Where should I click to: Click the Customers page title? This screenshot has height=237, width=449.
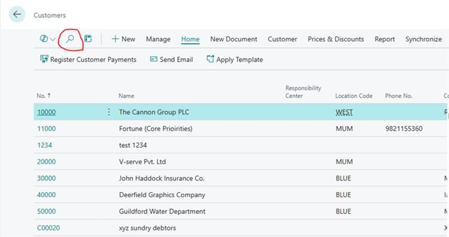tap(50, 15)
